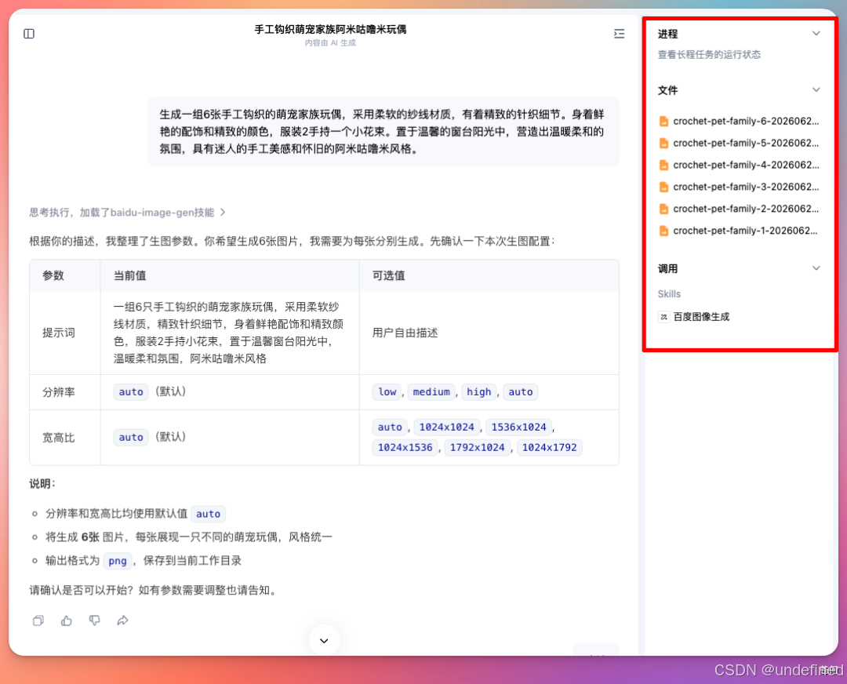The height and width of the screenshot is (684, 847).
Task: Click the 用户自由描述 cell
Action: (405, 333)
